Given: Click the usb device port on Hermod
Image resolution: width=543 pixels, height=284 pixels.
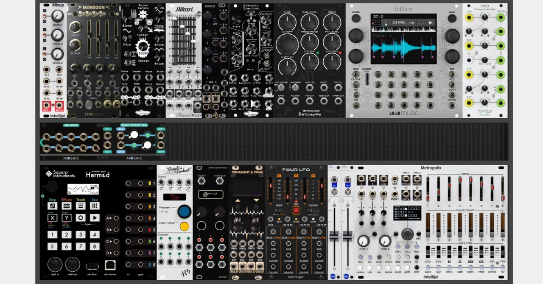Looking at the screenshot, I should click(x=110, y=265).
